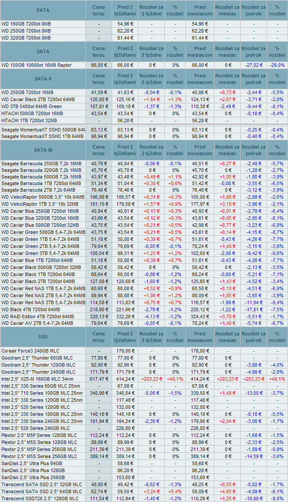Select the SATA III section header
Viewport: 288px width, 502px height.
tap(43, 150)
